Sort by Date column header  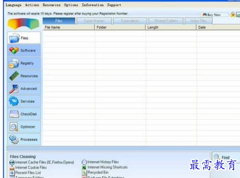point(218,27)
